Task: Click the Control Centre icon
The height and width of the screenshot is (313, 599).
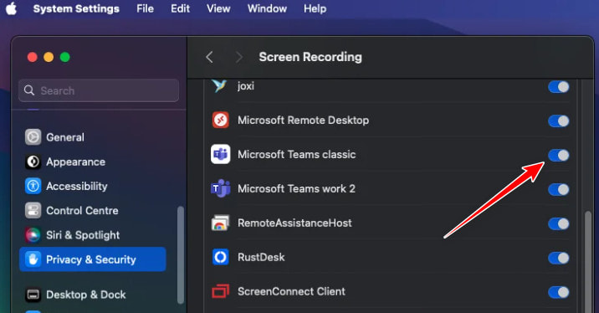Action: pos(33,211)
